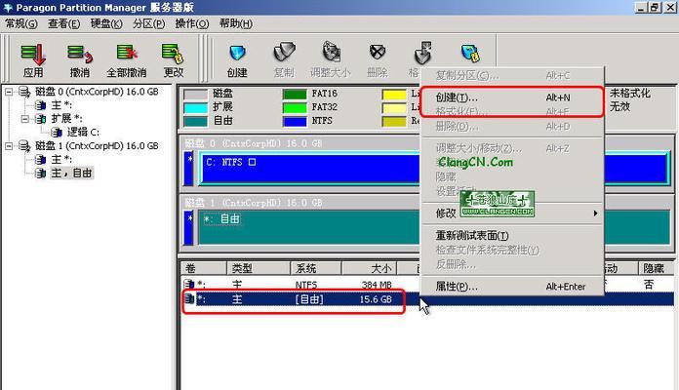Click the 类型 column header
The width and height of the screenshot is (679, 390).
point(259,268)
